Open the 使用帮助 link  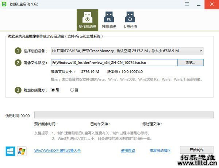tap(128, 151)
